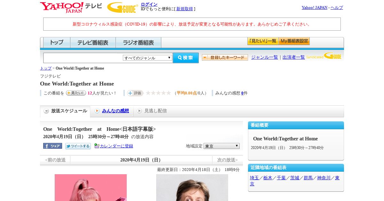Open the すべてのジャンル genre dropdown
This screenshot has width=384, height=201.
(x=148, y=58)
